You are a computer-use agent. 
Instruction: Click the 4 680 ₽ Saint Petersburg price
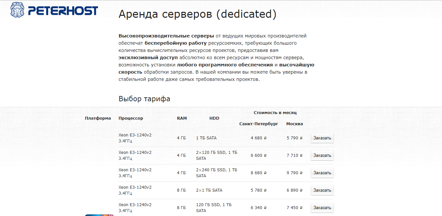tap(258, 138)
